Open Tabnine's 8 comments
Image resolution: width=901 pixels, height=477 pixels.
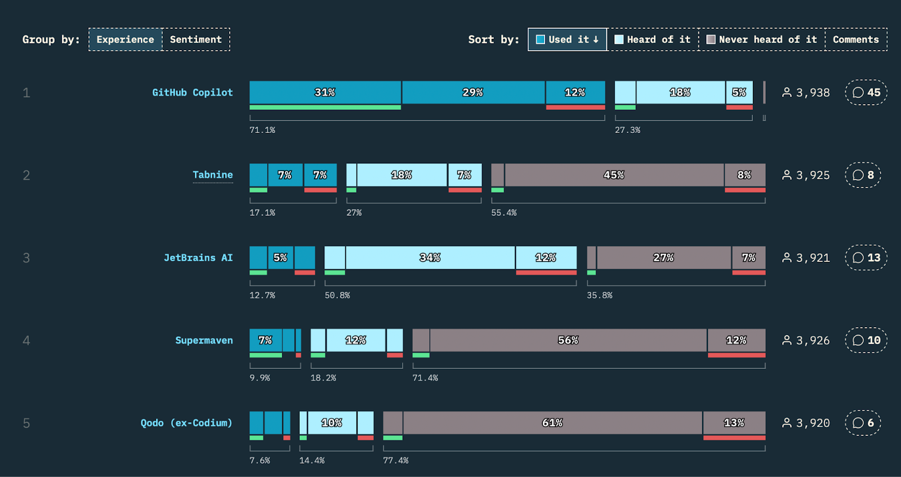863,175
